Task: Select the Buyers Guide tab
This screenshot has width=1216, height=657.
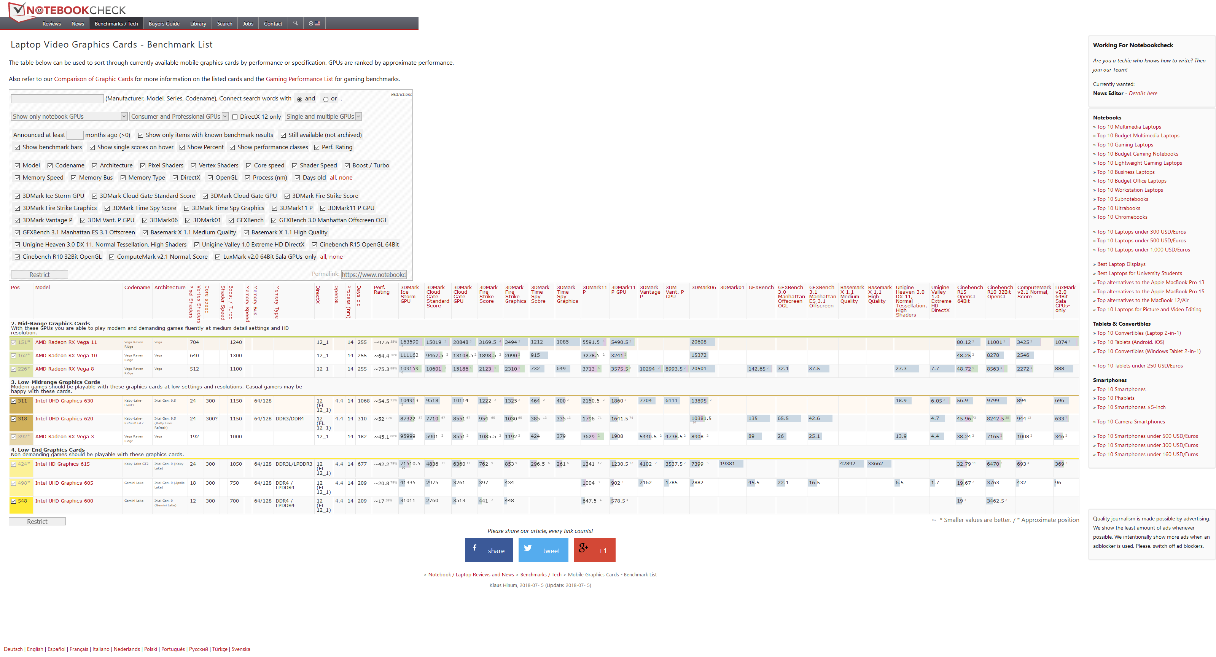Action: pos(162,24)
